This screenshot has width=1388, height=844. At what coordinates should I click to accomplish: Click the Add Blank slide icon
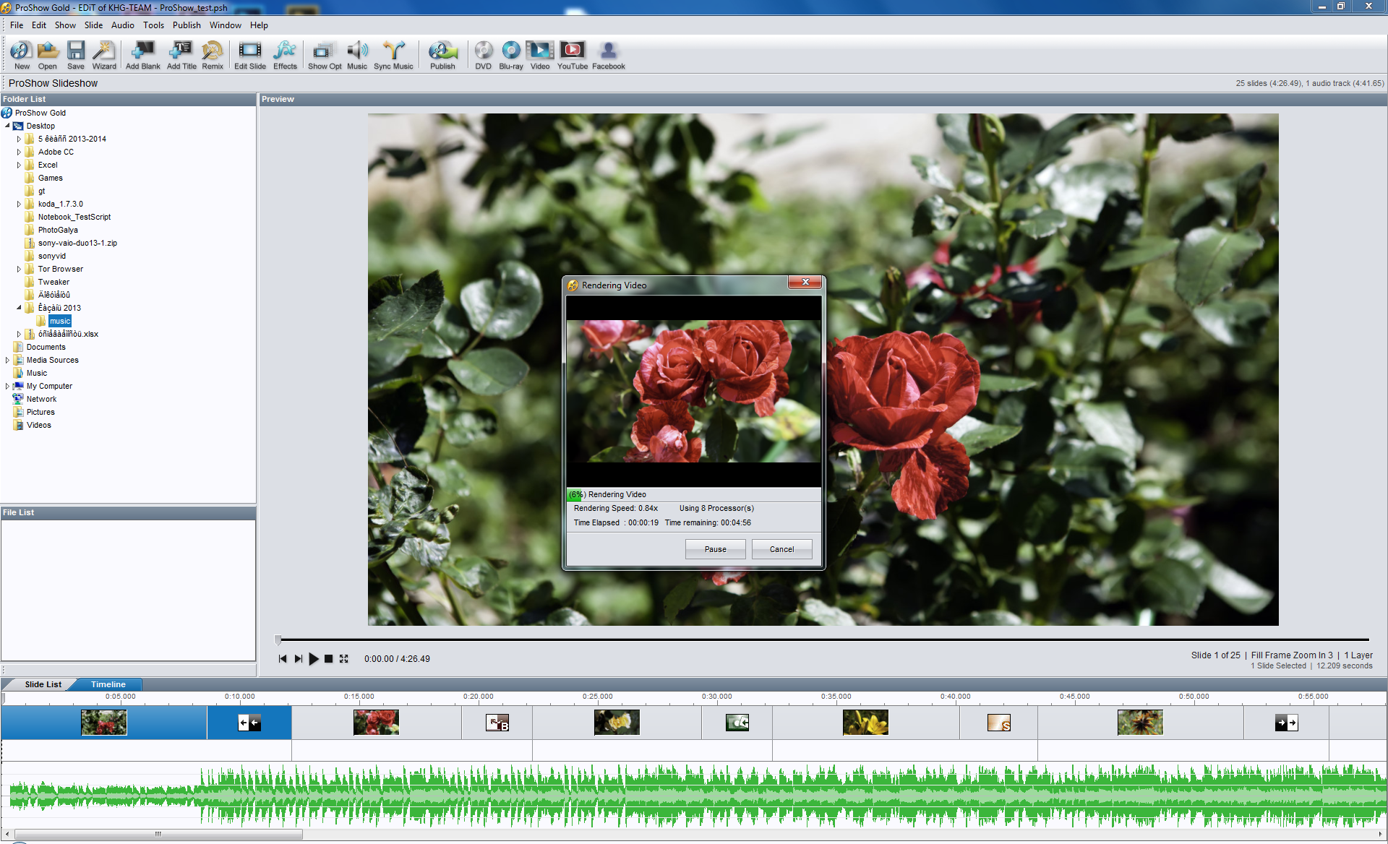pyautogui.click(x=142, y=55)
